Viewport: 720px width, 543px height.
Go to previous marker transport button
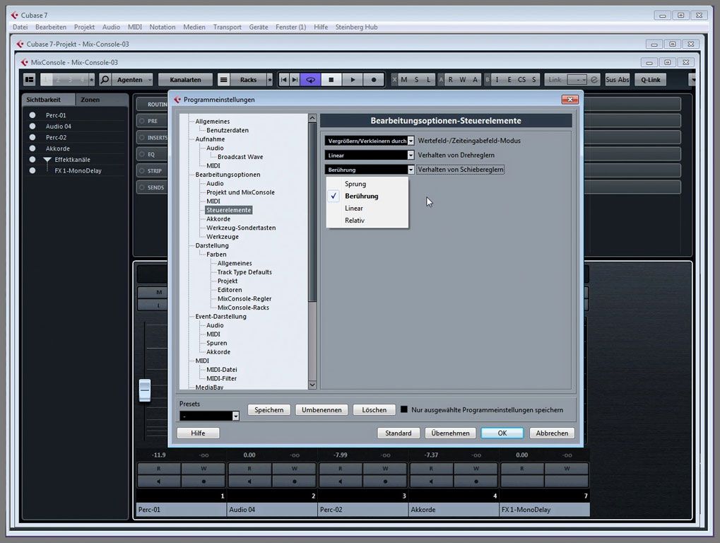click(x=284, y=79)
